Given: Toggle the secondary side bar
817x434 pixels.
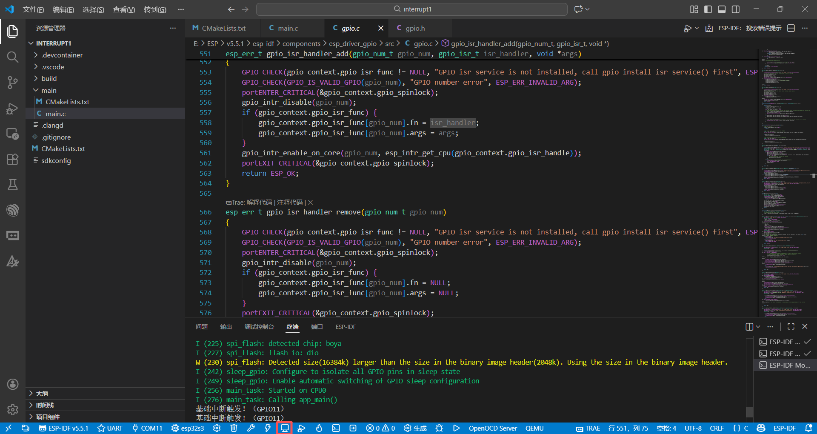Looking at the screenshot, I should pyautogui.click(x=736, y=9).
